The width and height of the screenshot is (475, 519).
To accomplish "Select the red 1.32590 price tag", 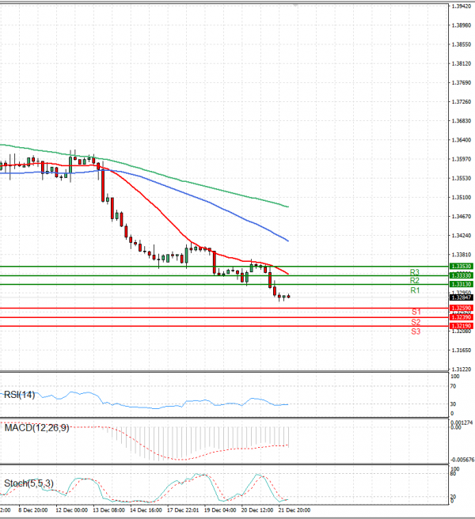I will [462, 309].
